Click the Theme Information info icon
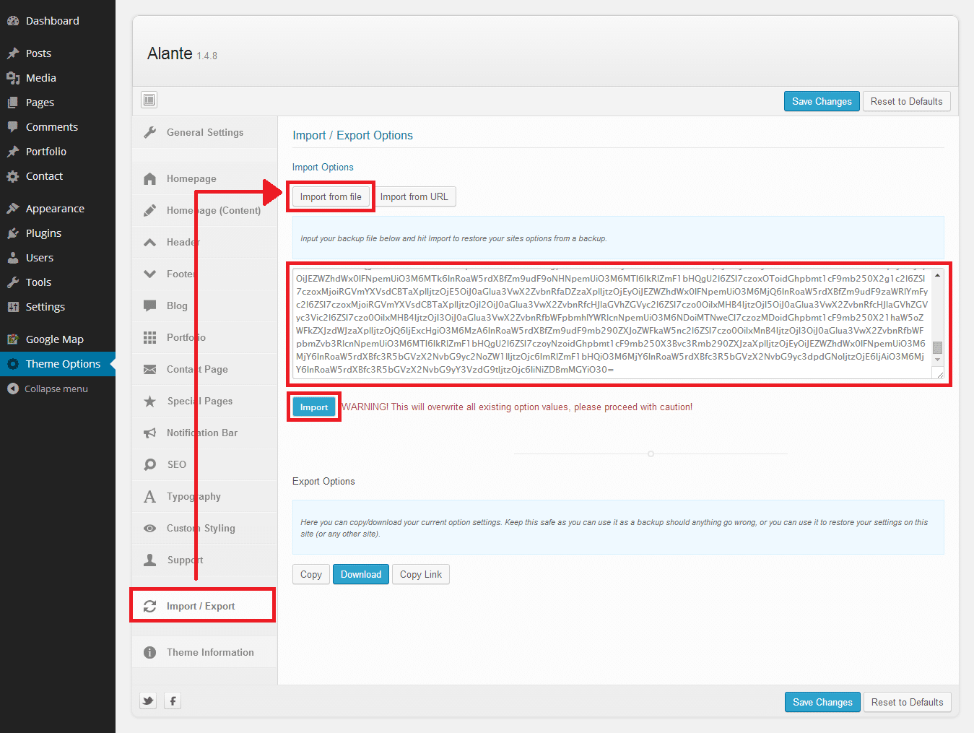The height and width of the screenshot is (733, 974). [x=150, y=652]
